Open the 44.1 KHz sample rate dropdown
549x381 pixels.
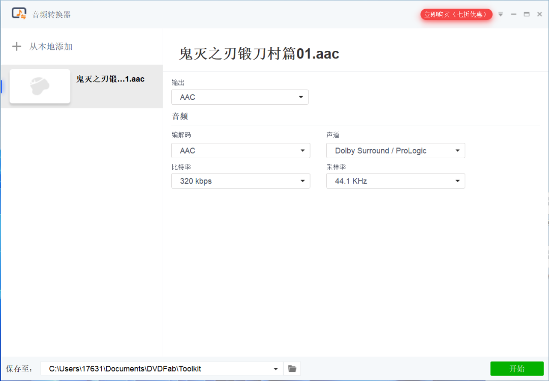pos(395,181)
